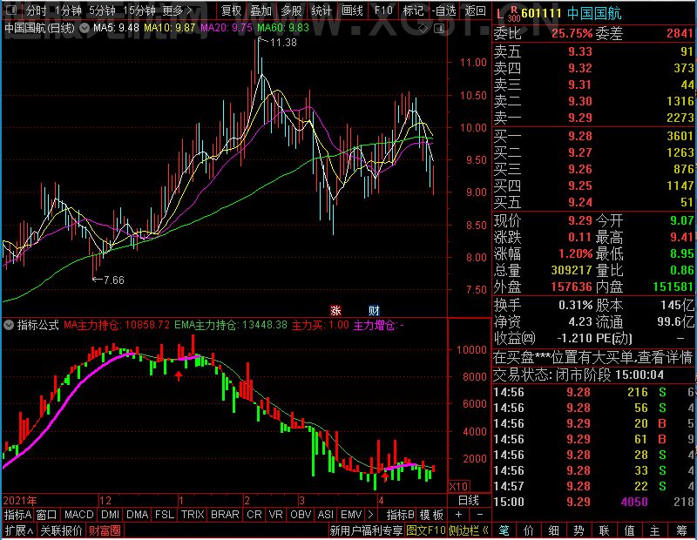
Task: Toggle the side panel icon in chart header
Action: pyautogui.click(x=439, y=29)
